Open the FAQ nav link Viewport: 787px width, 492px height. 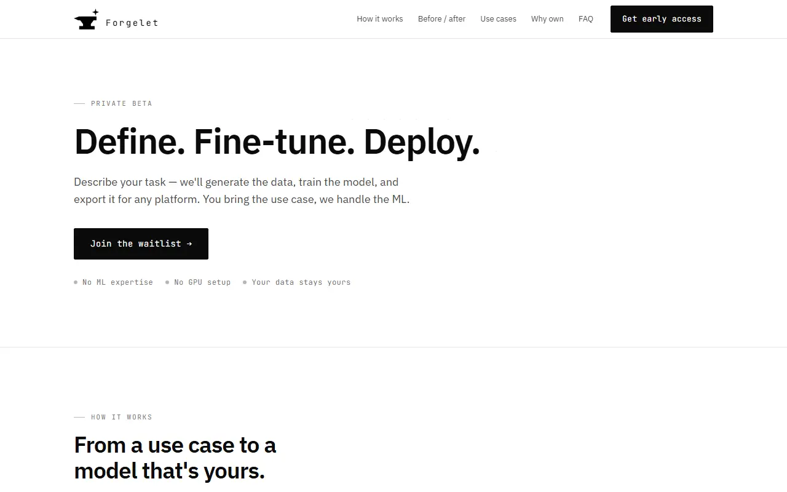(586, 19)
